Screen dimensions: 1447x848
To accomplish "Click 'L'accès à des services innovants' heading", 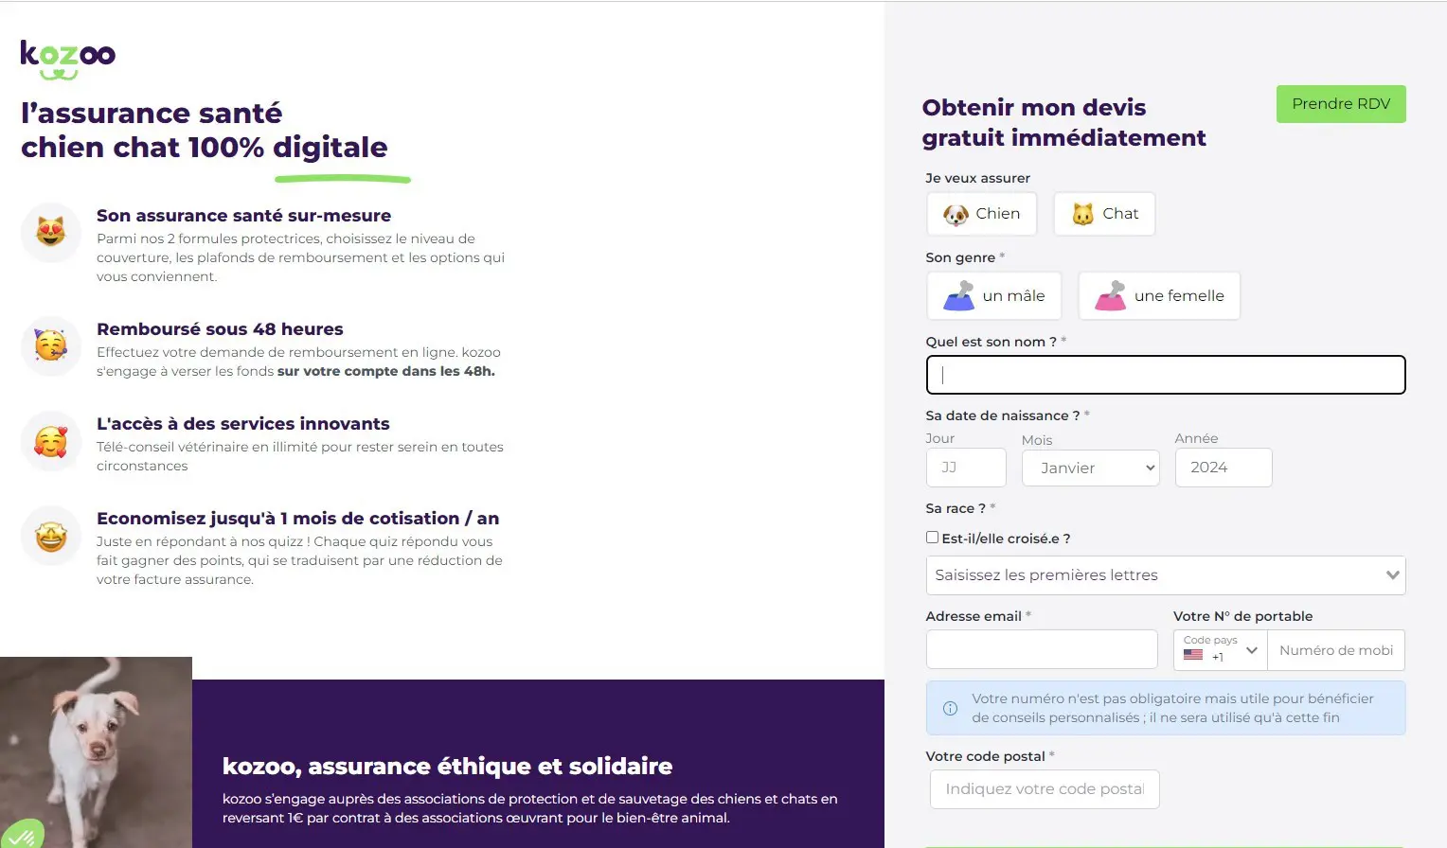I will 243,424.
